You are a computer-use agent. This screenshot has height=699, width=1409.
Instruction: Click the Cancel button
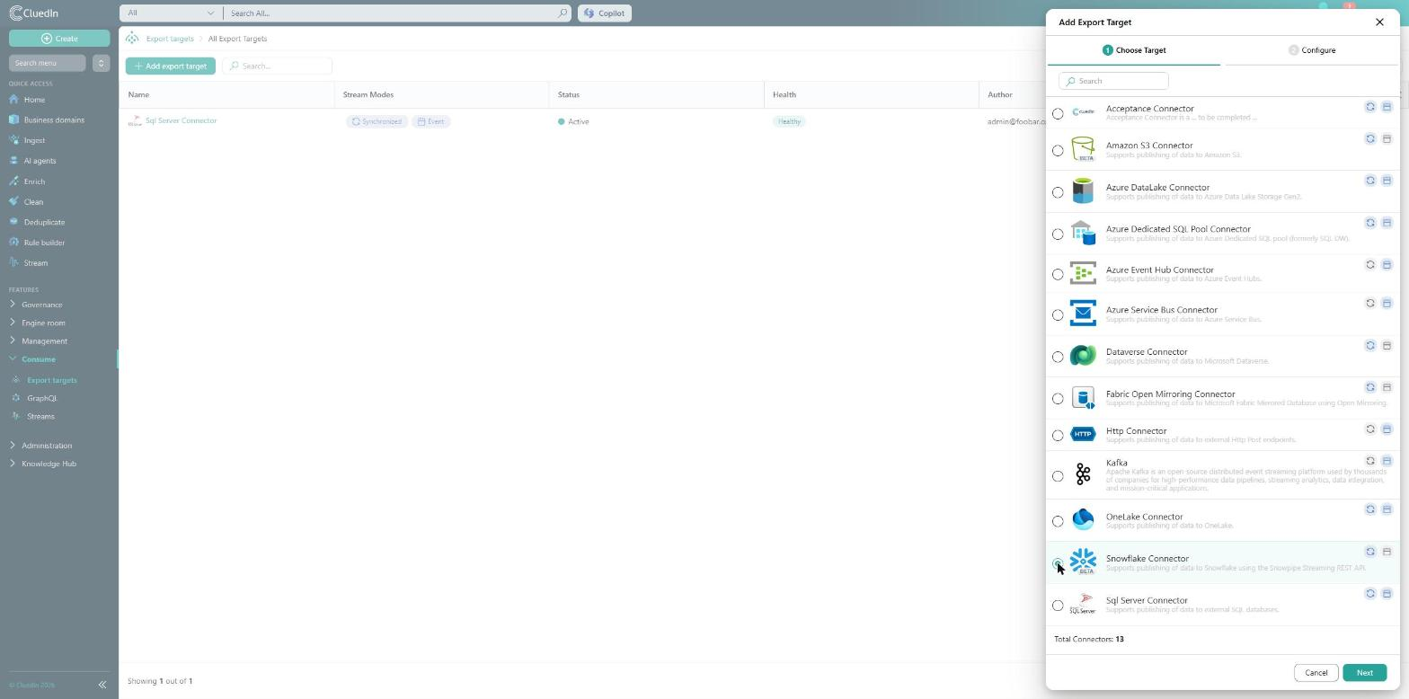pyautogui.click(x=1316, y=673)
